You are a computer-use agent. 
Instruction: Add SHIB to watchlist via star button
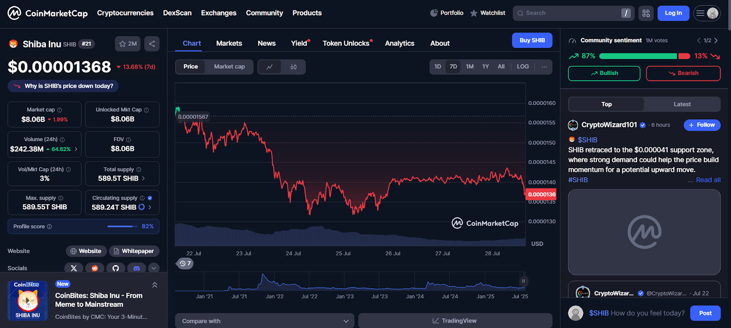(128, 44)
